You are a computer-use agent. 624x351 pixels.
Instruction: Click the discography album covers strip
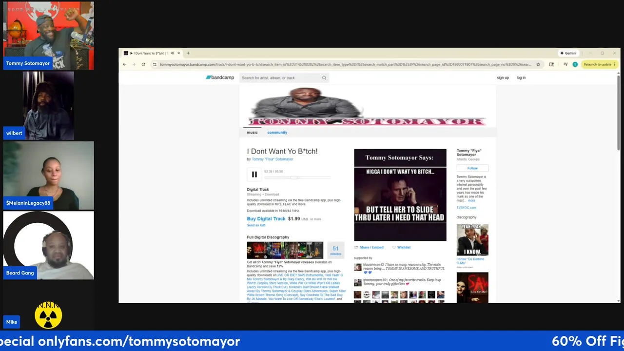pos(285,250)
